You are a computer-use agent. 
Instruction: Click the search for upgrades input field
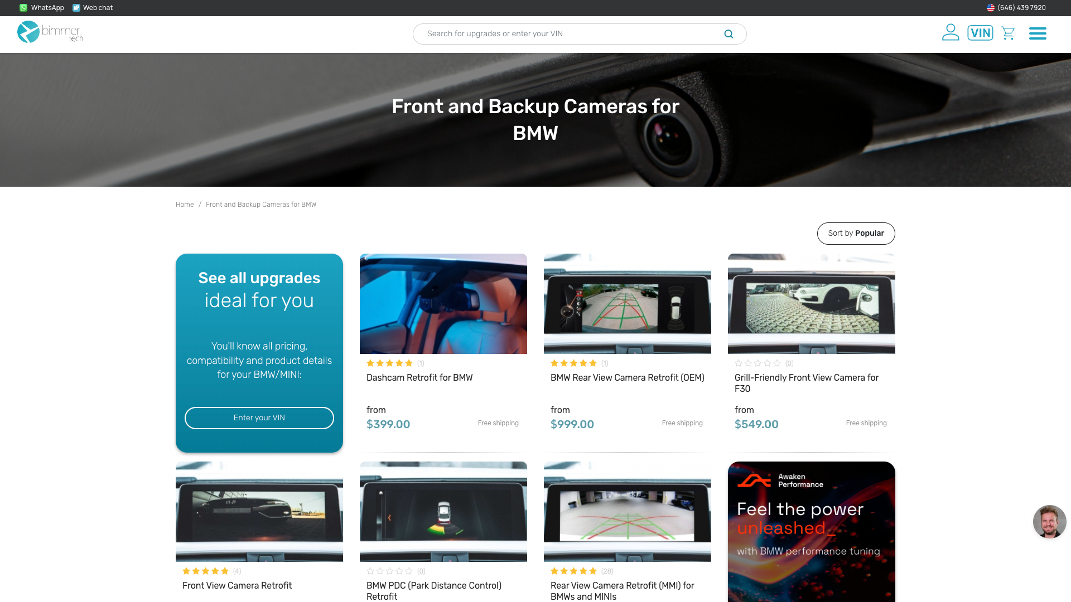tap(569, 34)
